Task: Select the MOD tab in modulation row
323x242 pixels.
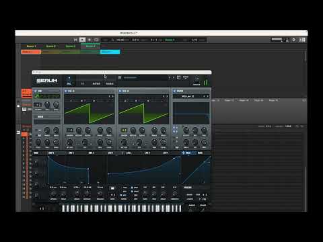Action: click(36, 153)
